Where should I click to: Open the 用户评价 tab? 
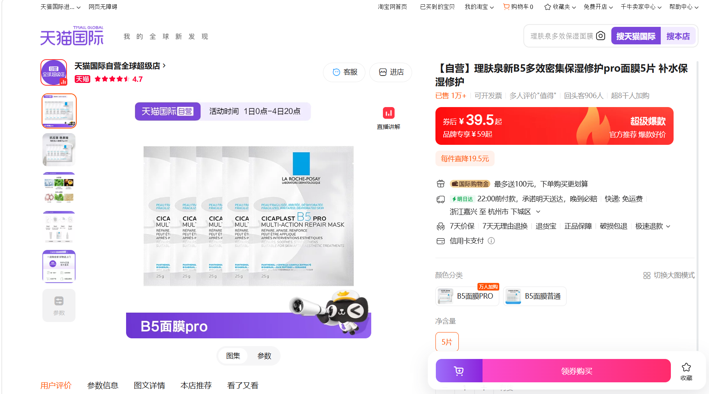coord(56,385)
